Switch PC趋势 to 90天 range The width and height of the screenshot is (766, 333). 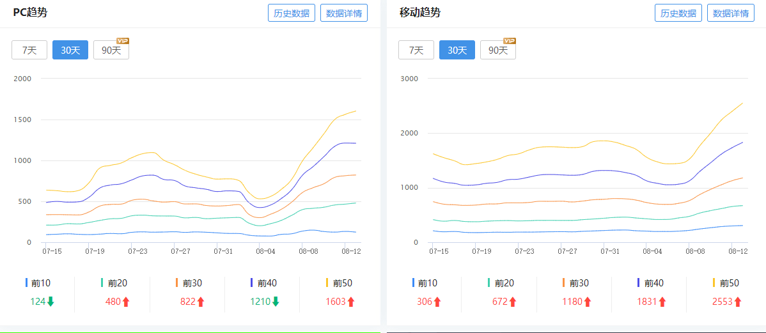pyautogui.click(x=111, y=50)
